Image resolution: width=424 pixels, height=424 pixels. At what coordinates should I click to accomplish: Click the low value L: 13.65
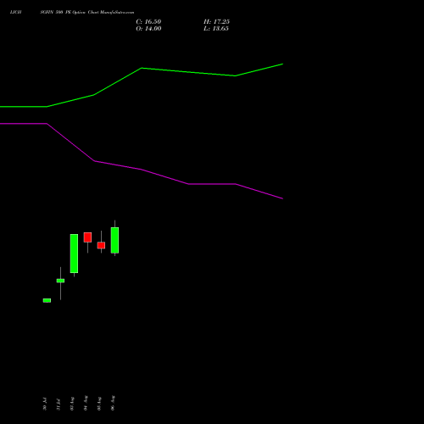216,29
